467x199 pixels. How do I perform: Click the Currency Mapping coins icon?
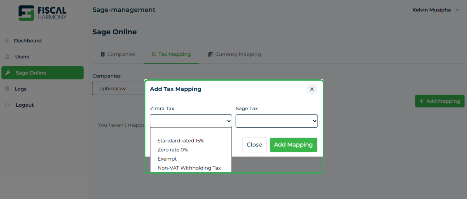click(x=210, y=54)
